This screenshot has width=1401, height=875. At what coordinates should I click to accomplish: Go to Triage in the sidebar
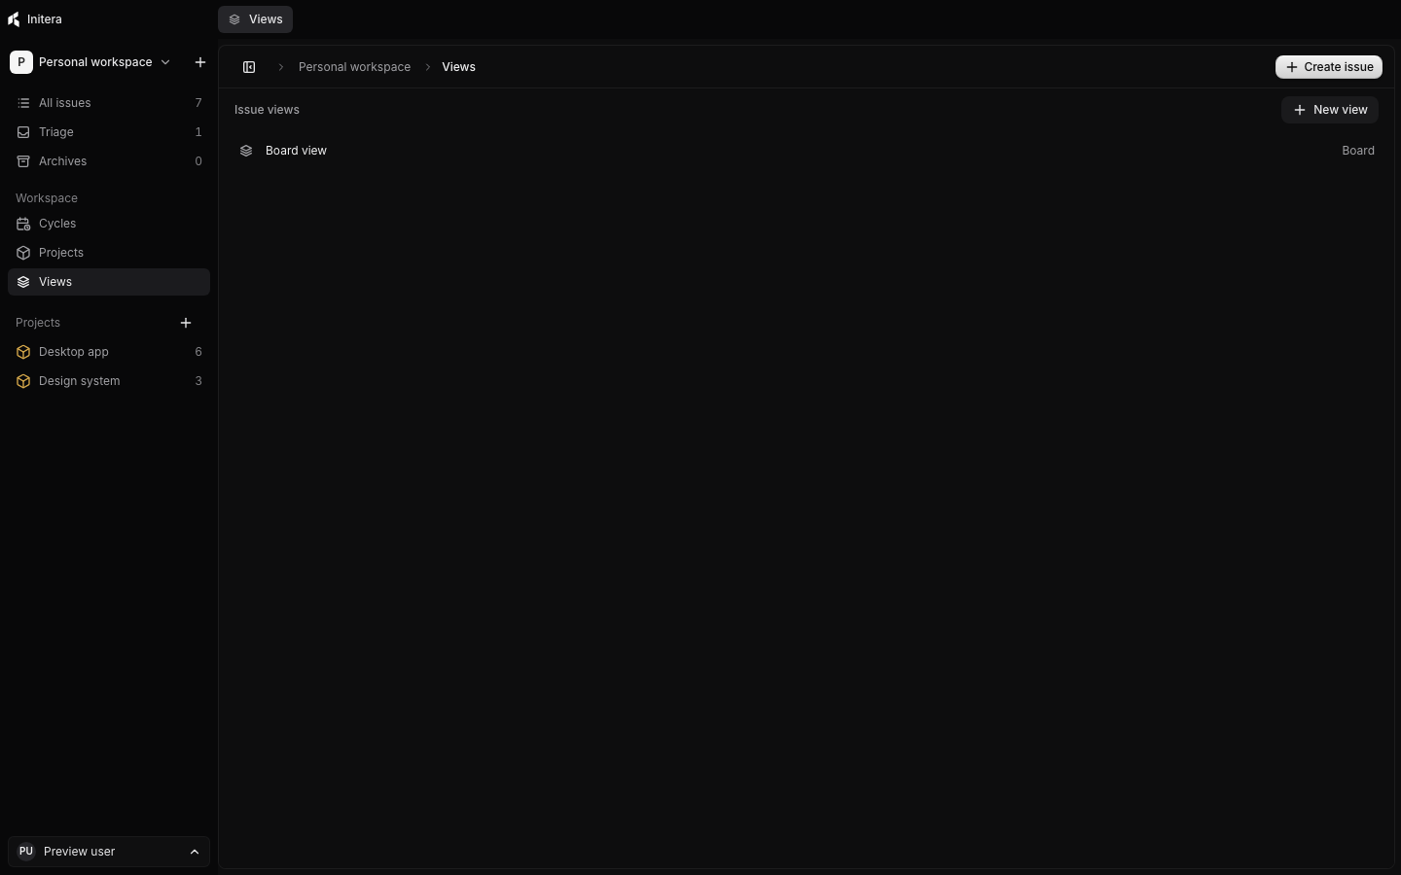click(109, 132)
